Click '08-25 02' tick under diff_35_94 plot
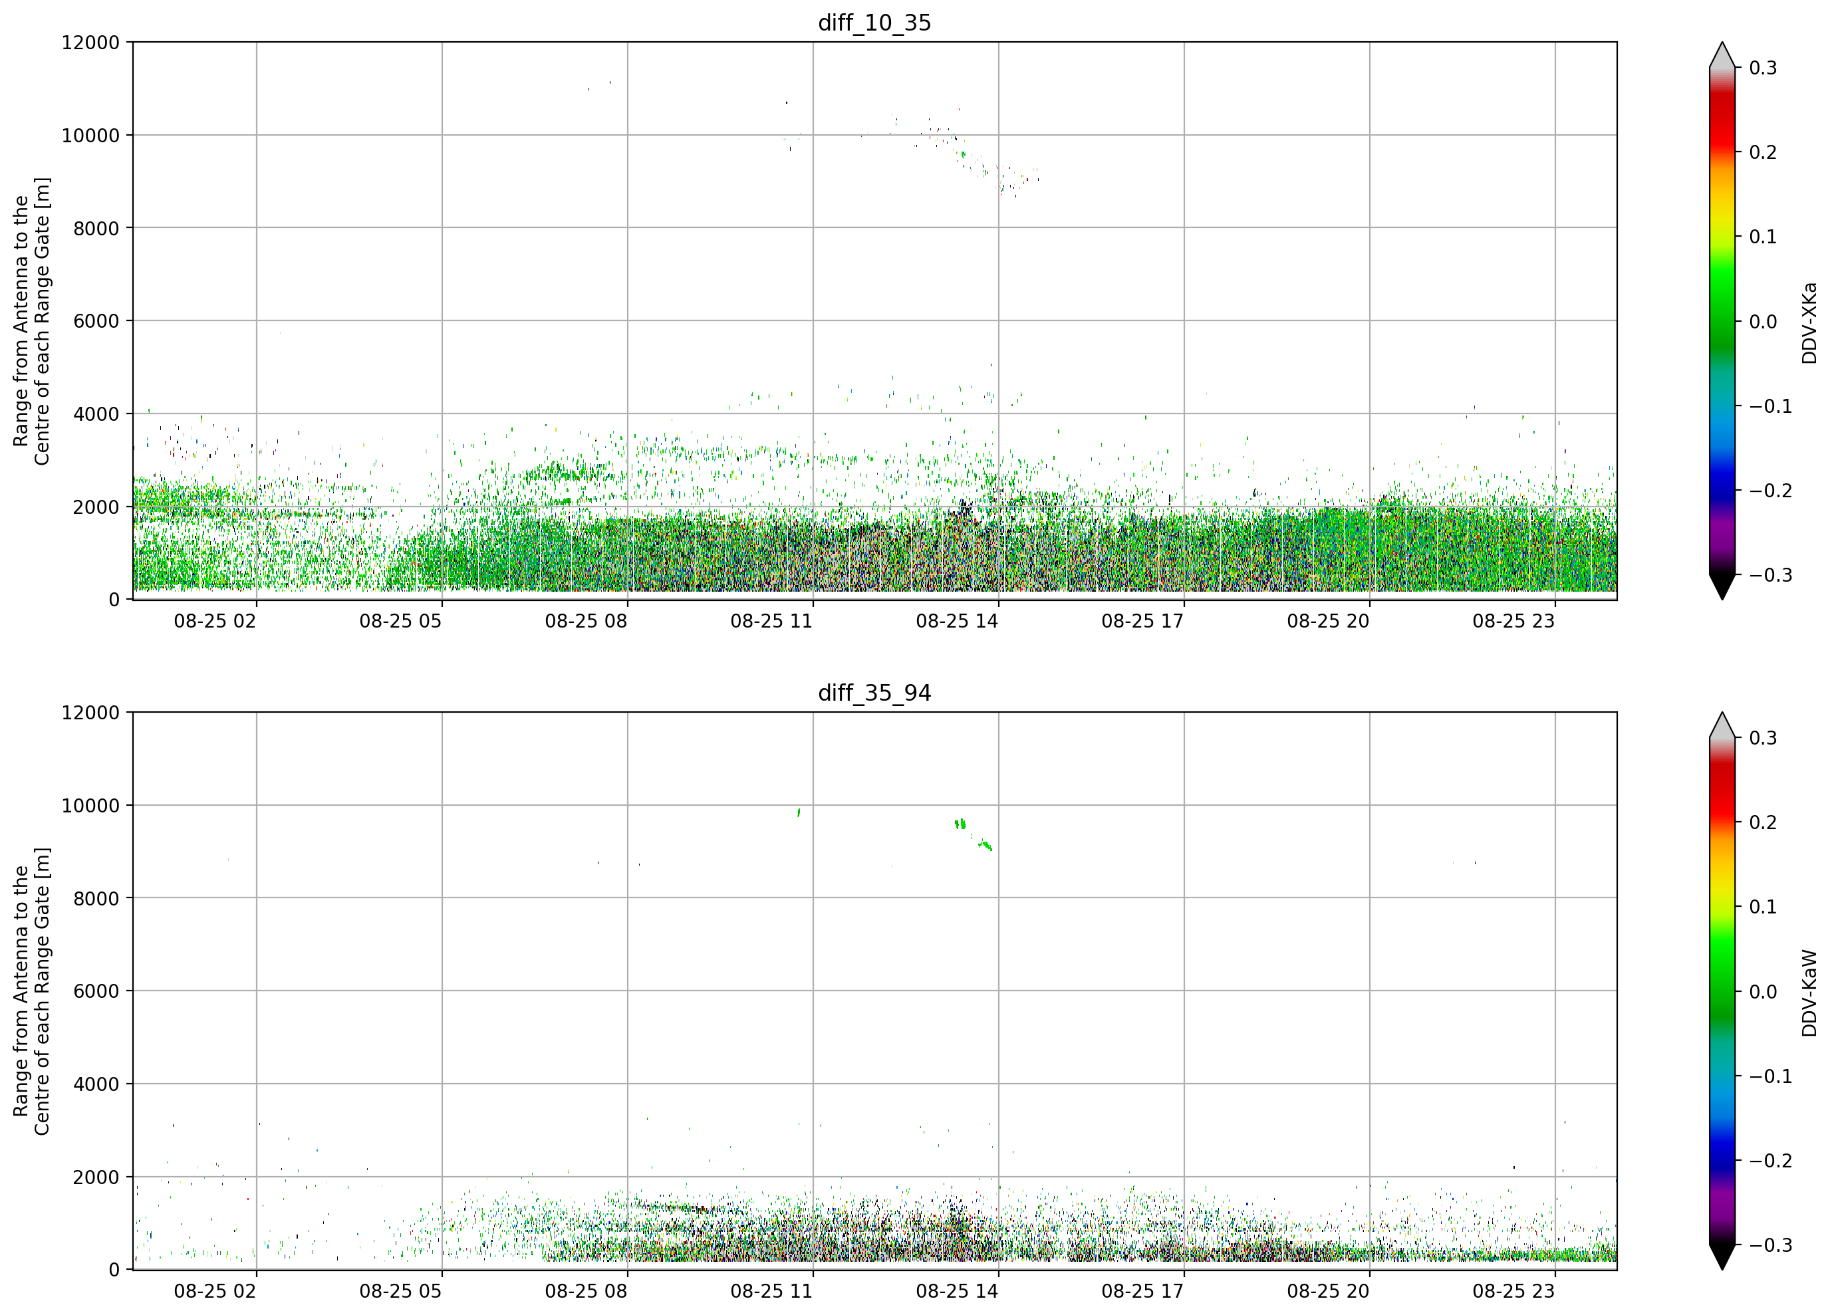The width and height of the screenshot is (1832, 1315). tap(215, 1291)
